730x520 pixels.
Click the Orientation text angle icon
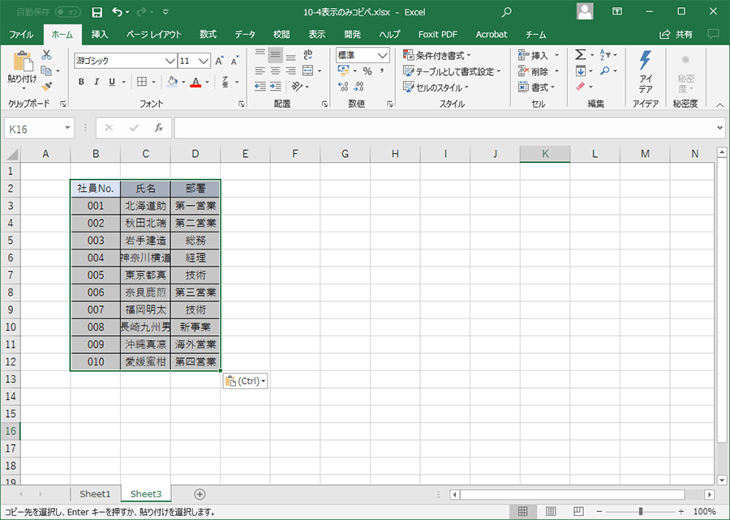tap(297, 87)
